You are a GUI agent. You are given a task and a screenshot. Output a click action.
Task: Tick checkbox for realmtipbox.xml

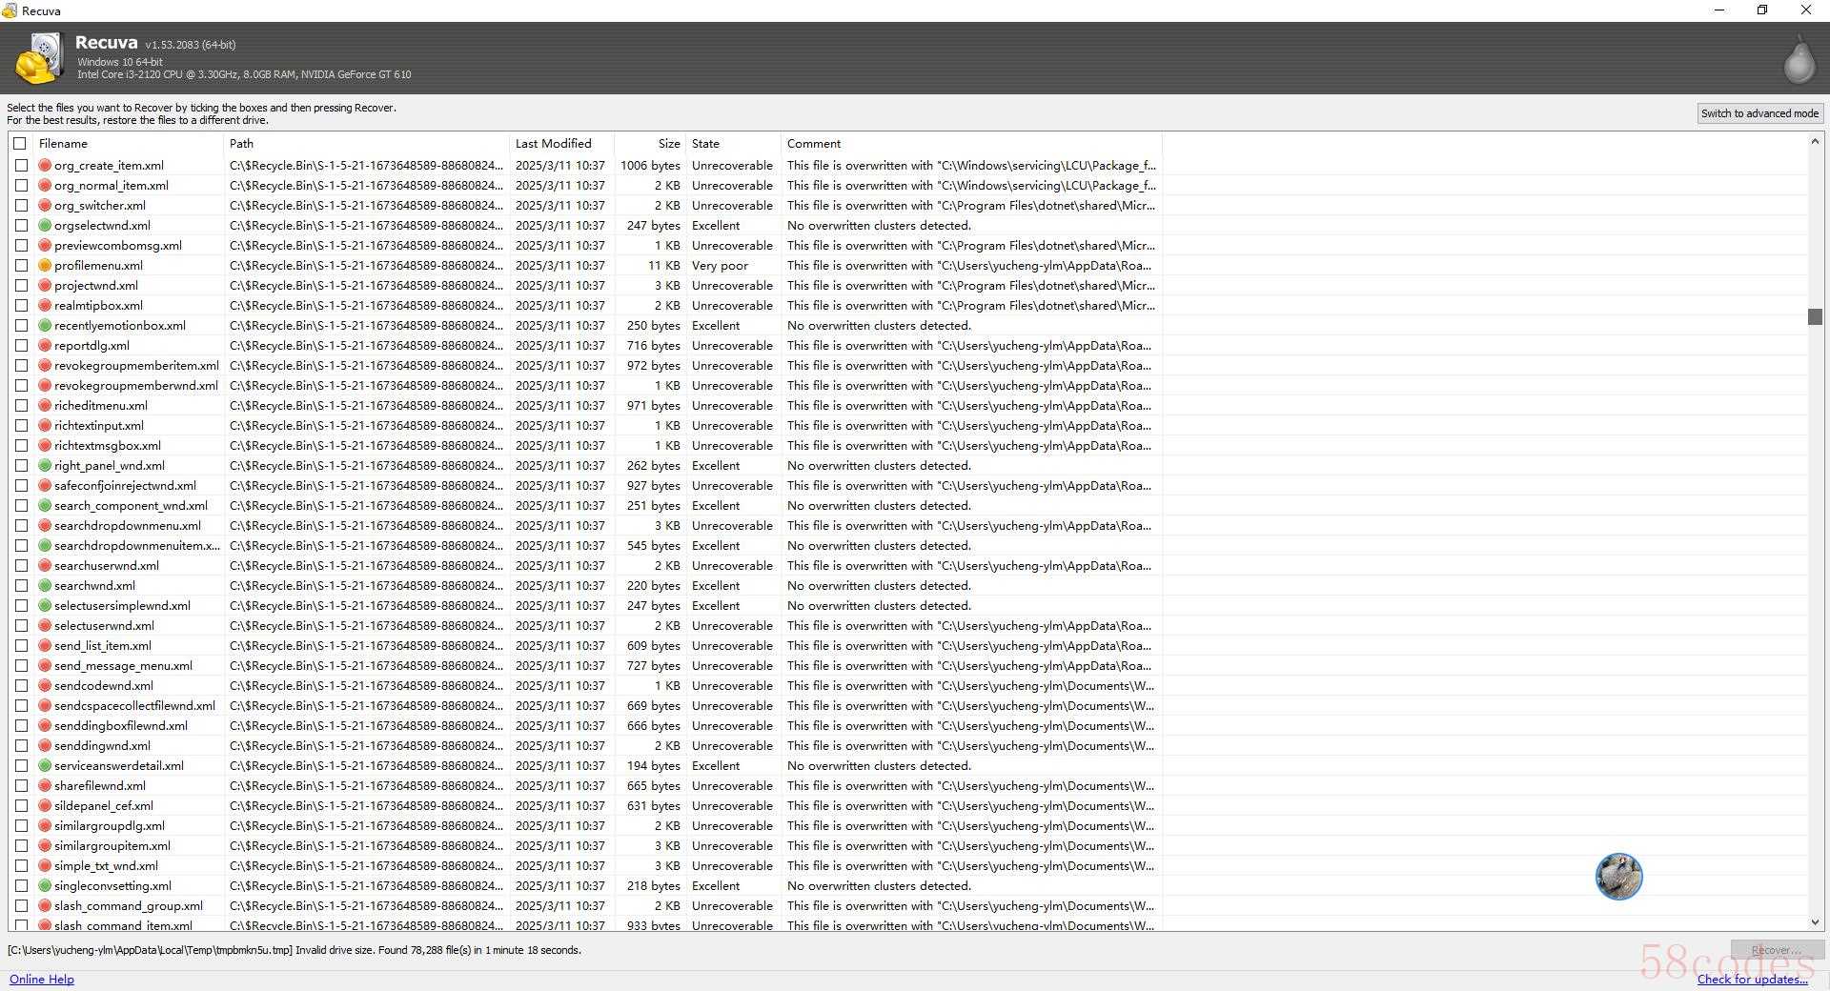click(x=21, y=306)
